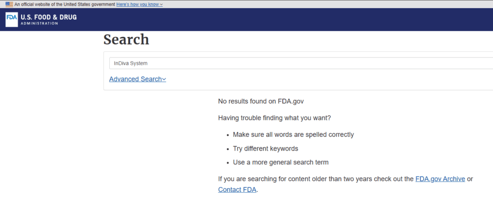Click 'Having trouble finding what you want?' text
The image size is (493, 200).
tap(274, 118)
